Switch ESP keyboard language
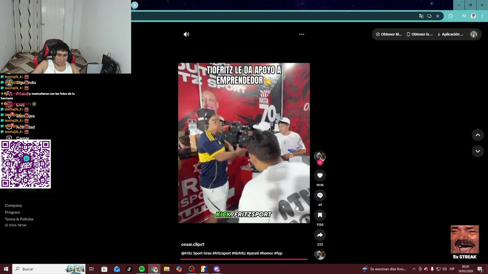The width and height of the screenshot is (488, 274). [452, 269]
